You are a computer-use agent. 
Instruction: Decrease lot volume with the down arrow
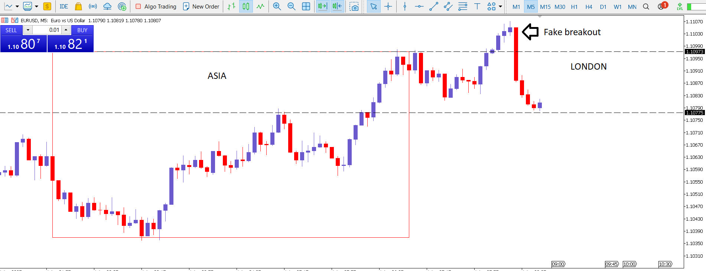pyautogui.click(x=28, y=30)
